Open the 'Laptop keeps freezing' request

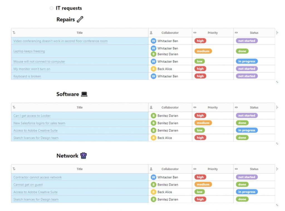[x=29, y=51]
